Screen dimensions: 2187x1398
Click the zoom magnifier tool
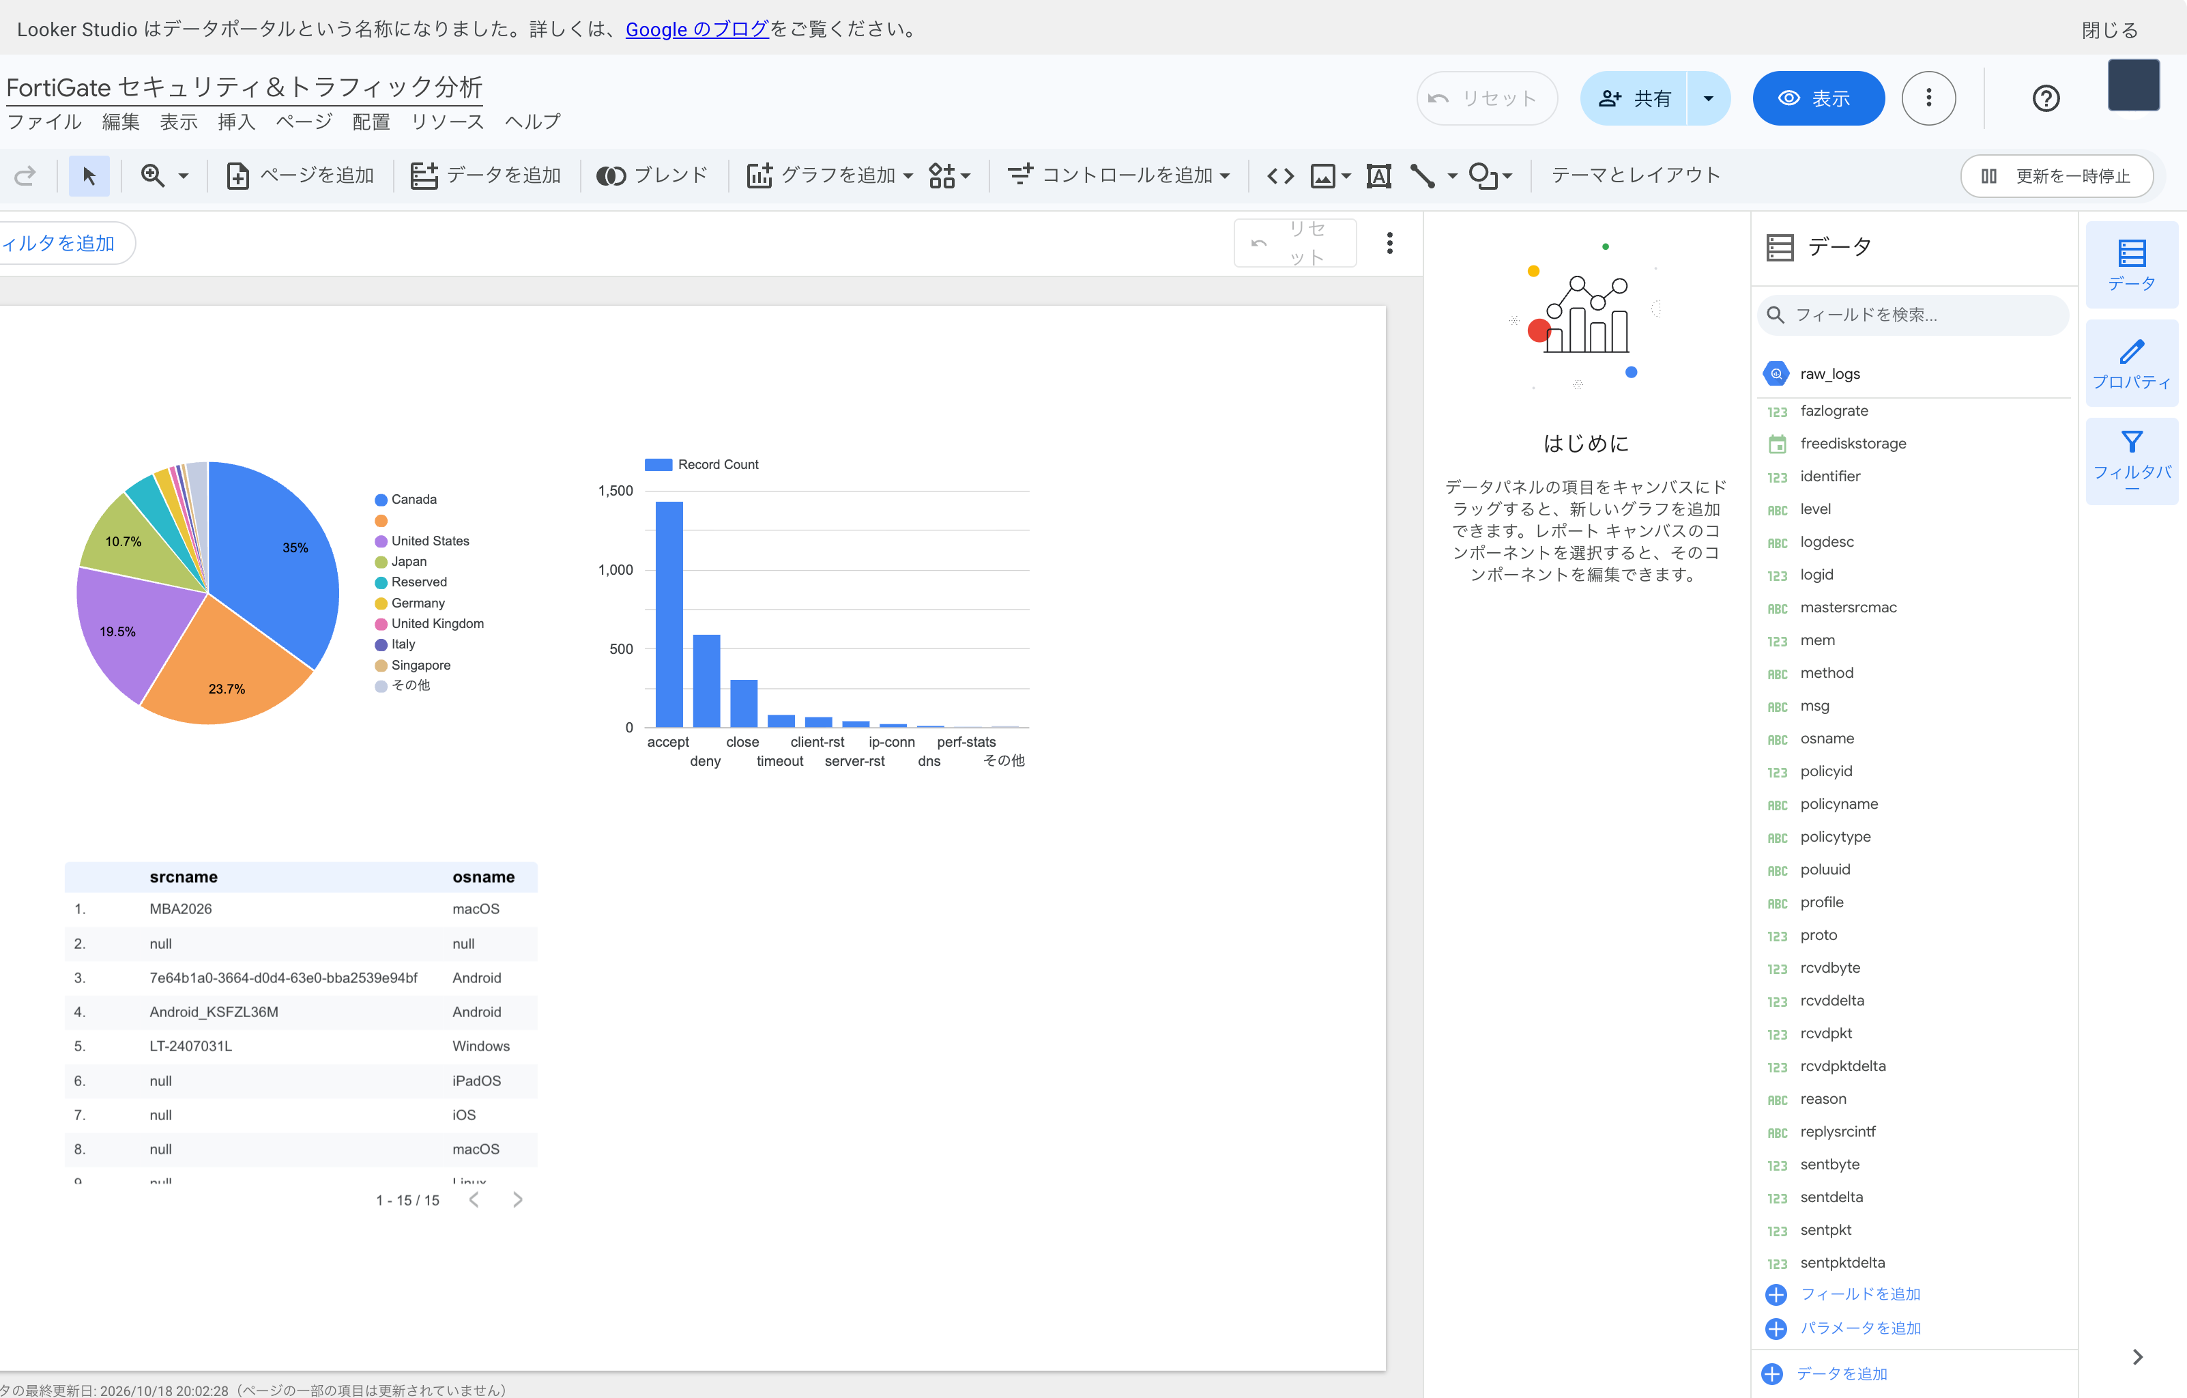pos(153,175)
